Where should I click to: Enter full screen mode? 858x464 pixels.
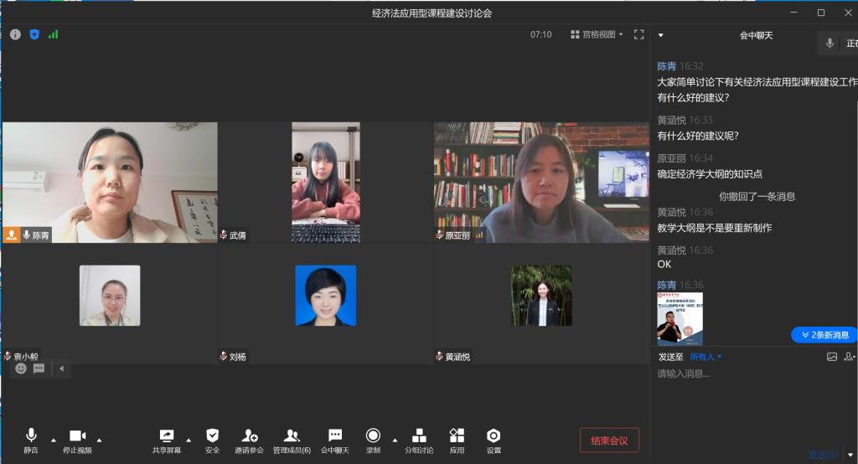tap(639, 34)
